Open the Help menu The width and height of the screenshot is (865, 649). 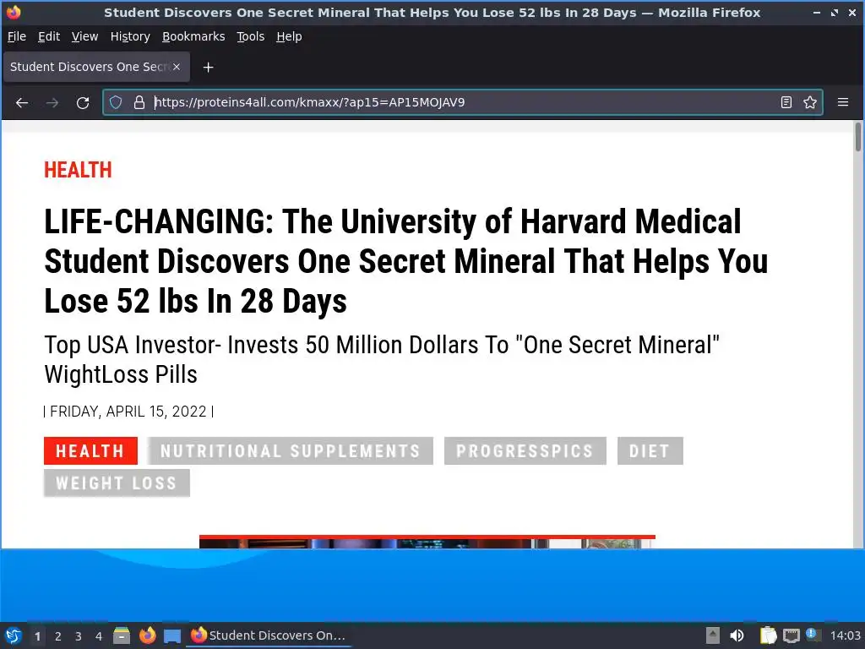(289, 36)
